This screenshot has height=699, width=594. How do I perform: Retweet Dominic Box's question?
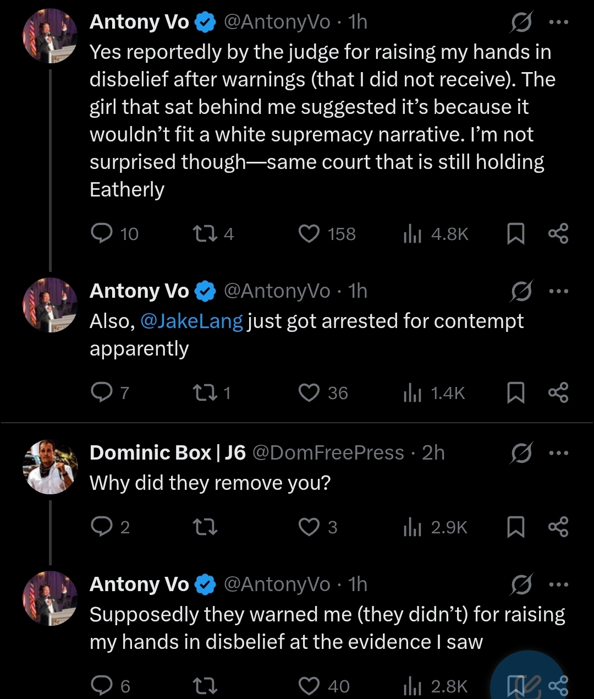tap(206, 527)
